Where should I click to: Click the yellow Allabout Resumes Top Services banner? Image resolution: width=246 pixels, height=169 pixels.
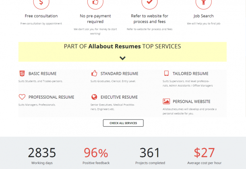pos(122,47)
